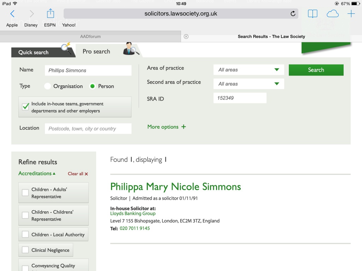This screenshot has width=362, height=271.
Task: Open iCloud Tabs cloud icon
Action: [x=332, y=14]
